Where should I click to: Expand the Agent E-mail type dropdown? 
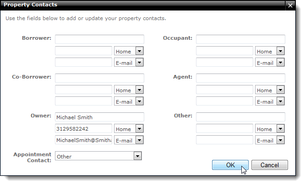pos(270,101)
